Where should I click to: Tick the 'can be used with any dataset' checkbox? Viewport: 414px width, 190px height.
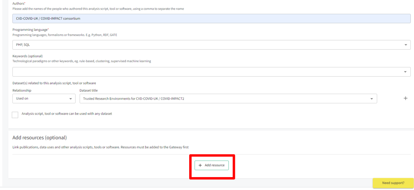point(15,115)
